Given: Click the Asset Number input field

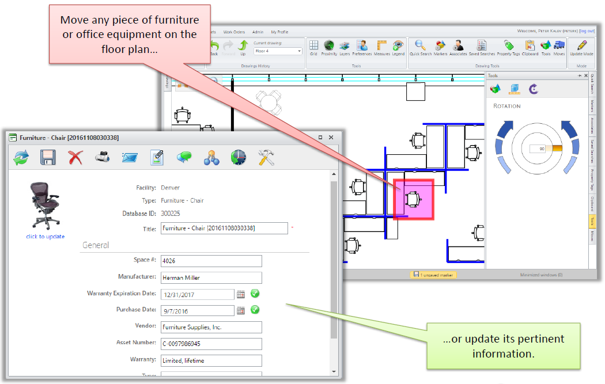Looking at the screenshot, I should (211, 344).
